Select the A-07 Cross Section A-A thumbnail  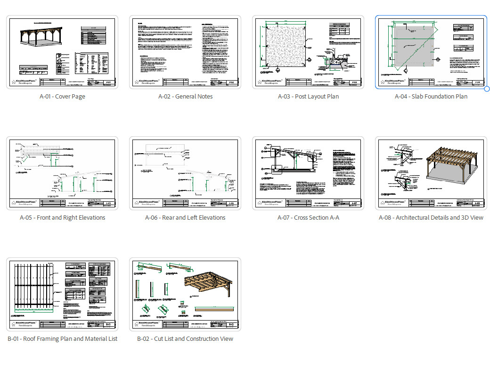pyautogui.click(x=308, y=173)
